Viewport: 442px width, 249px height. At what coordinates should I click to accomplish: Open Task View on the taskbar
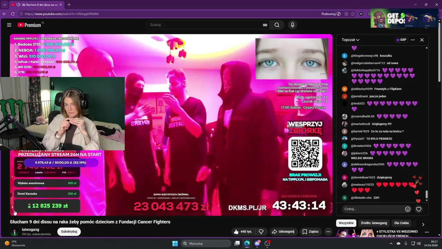point(237,243)
